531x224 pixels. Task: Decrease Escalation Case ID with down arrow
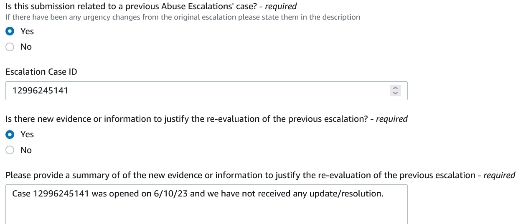click(x=395, y=93)
